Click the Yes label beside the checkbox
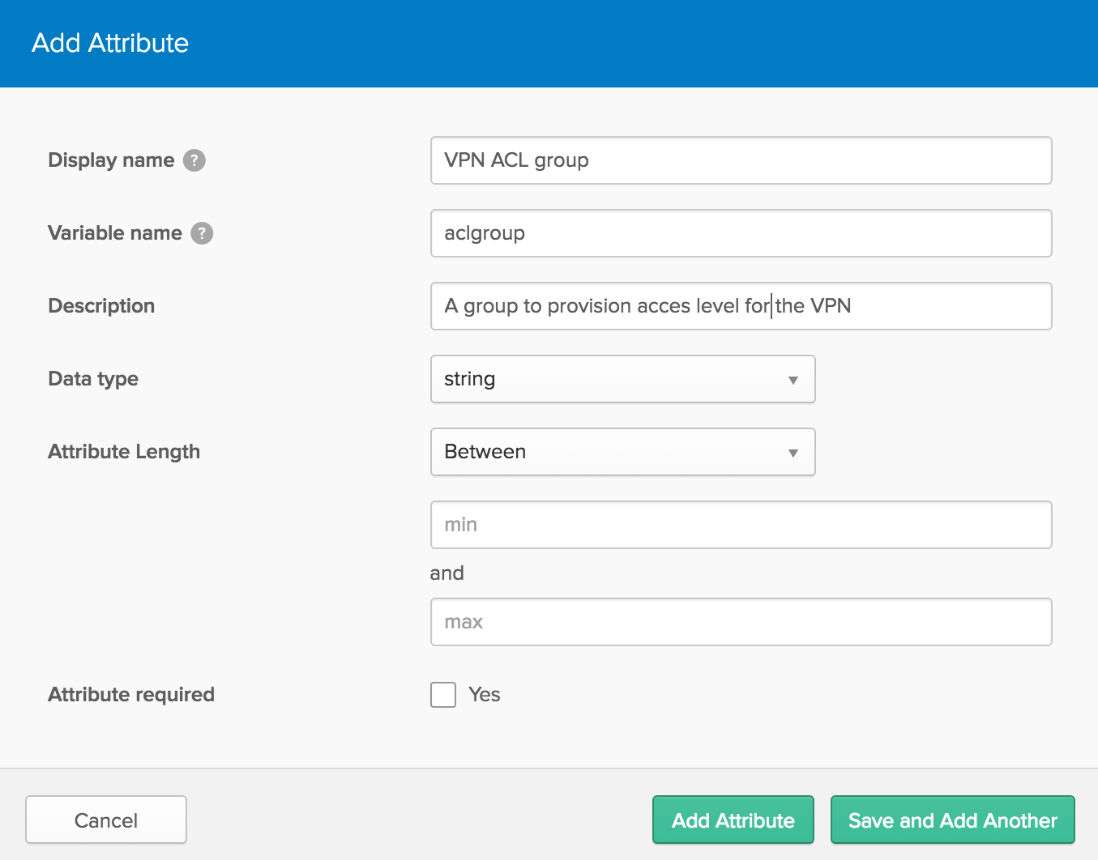The width and height of the screenshot is (1098, 860). 485,695
